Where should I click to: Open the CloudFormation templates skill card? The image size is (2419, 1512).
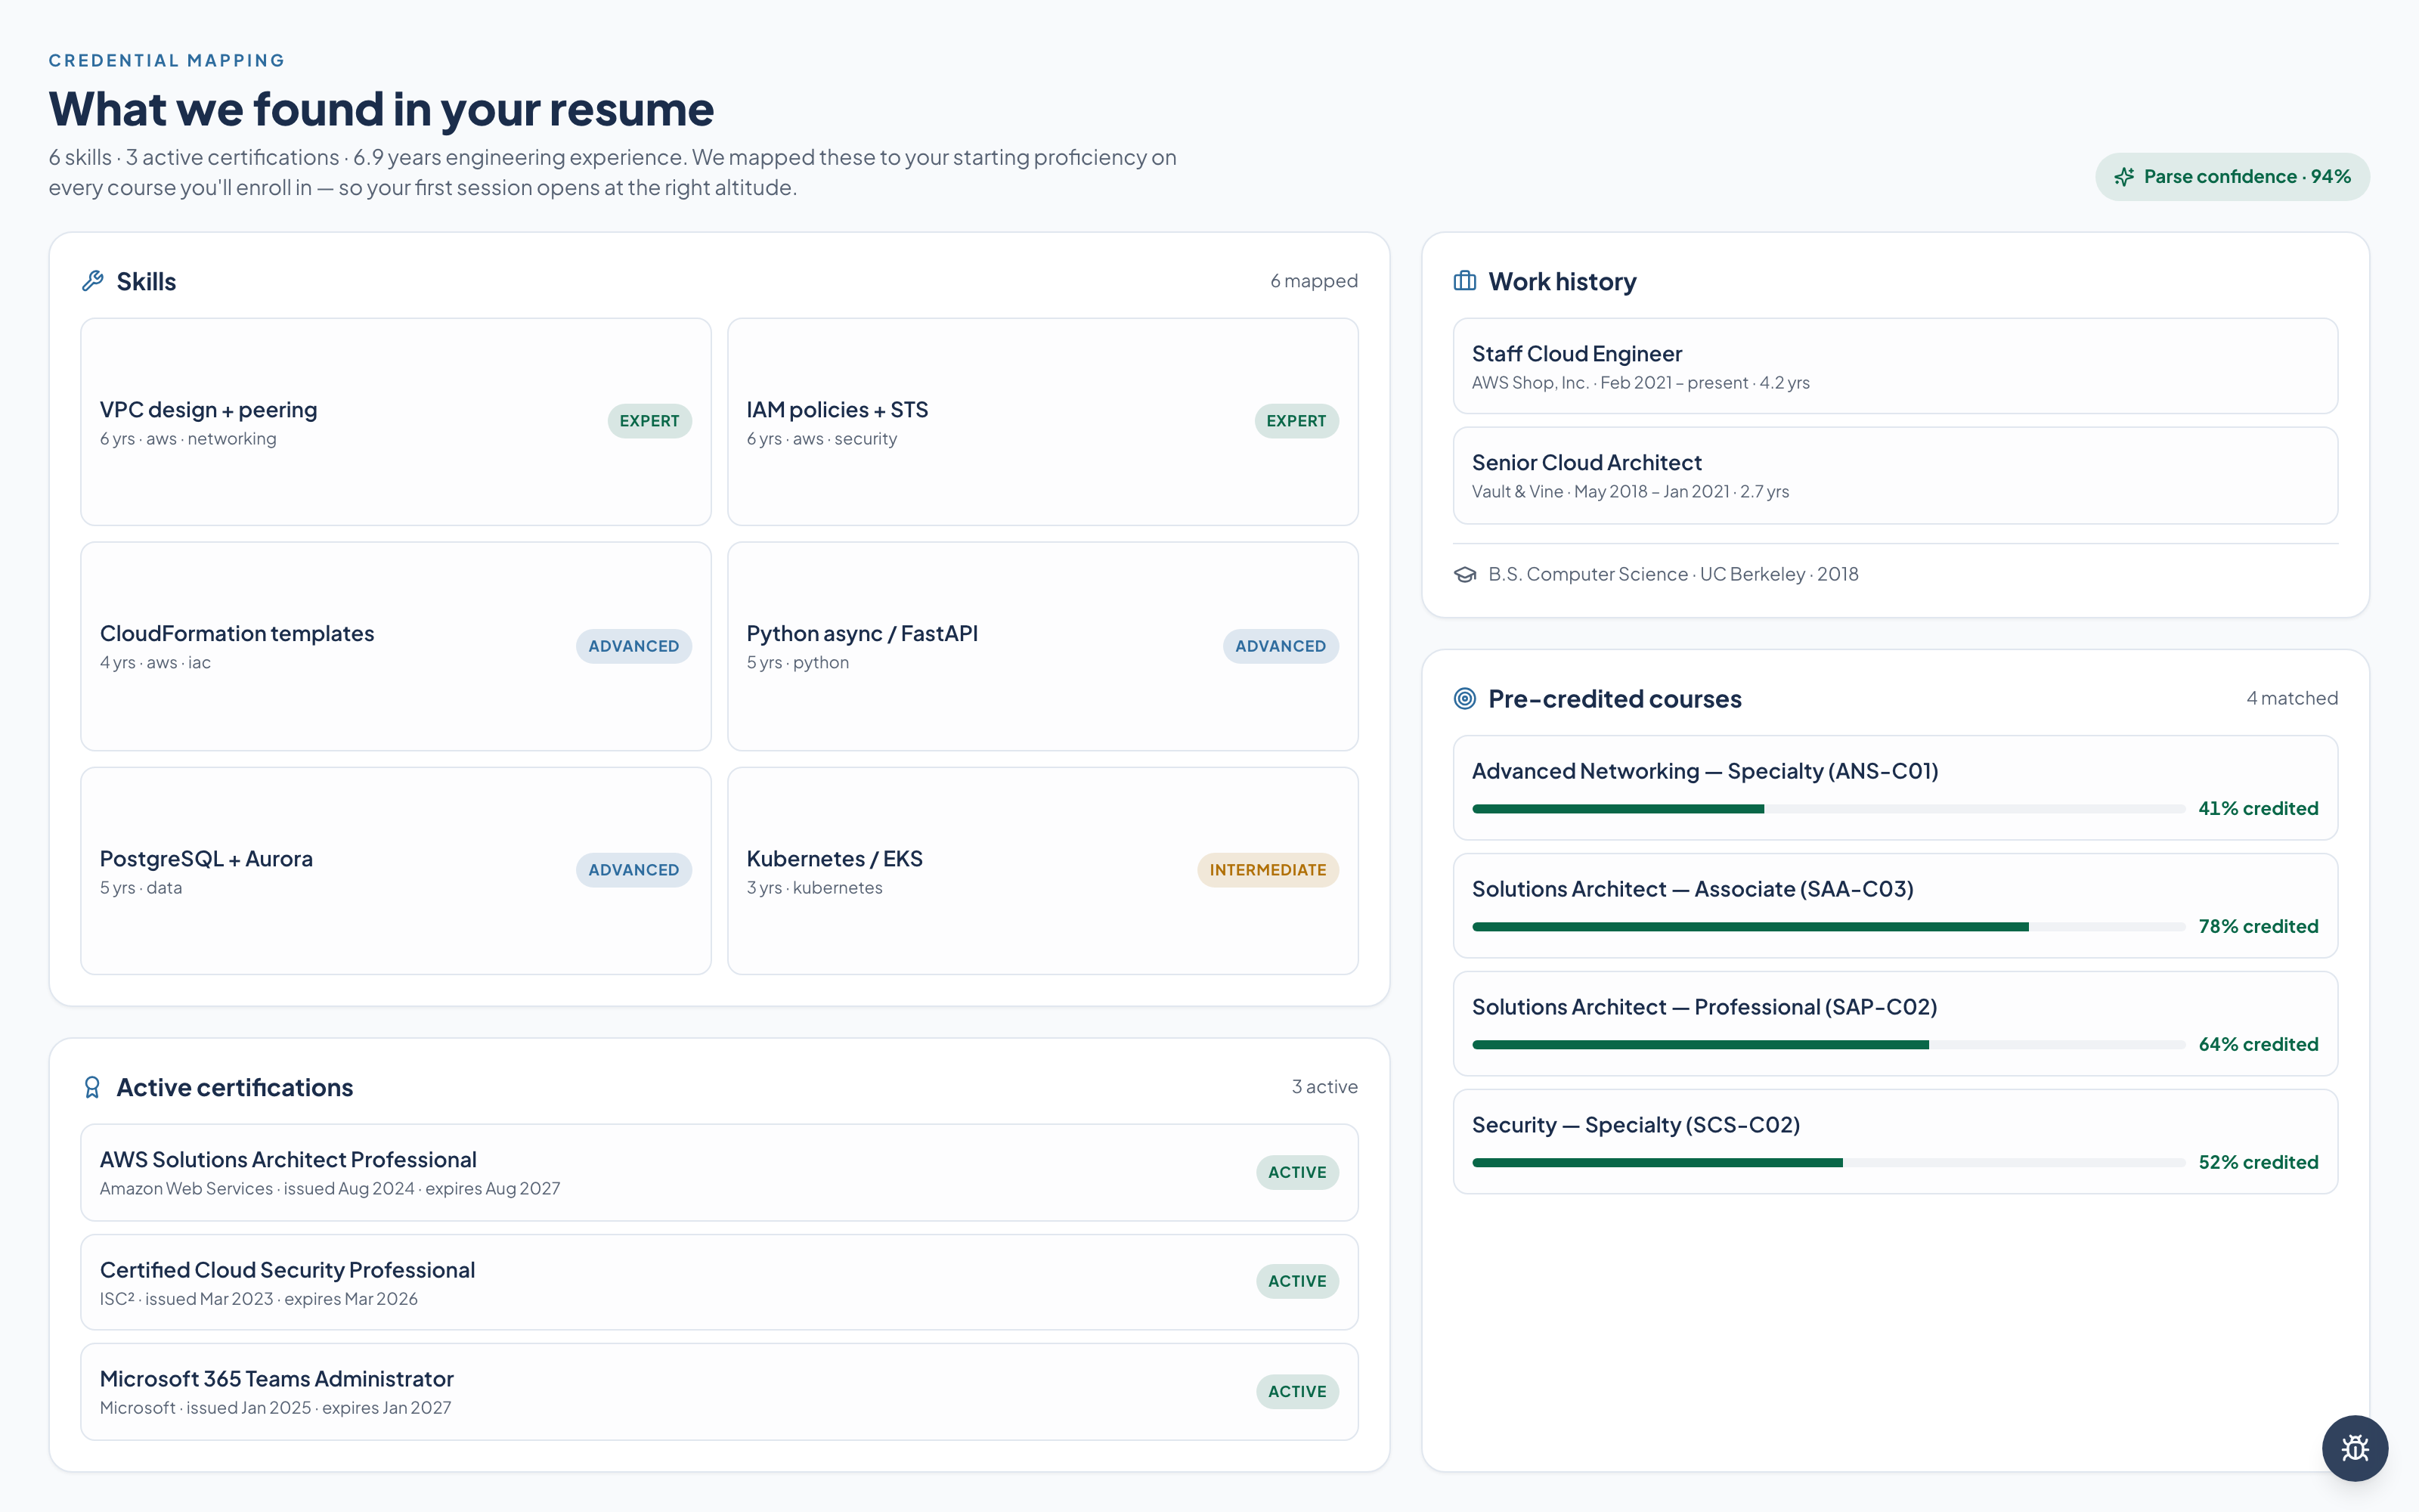396,646
